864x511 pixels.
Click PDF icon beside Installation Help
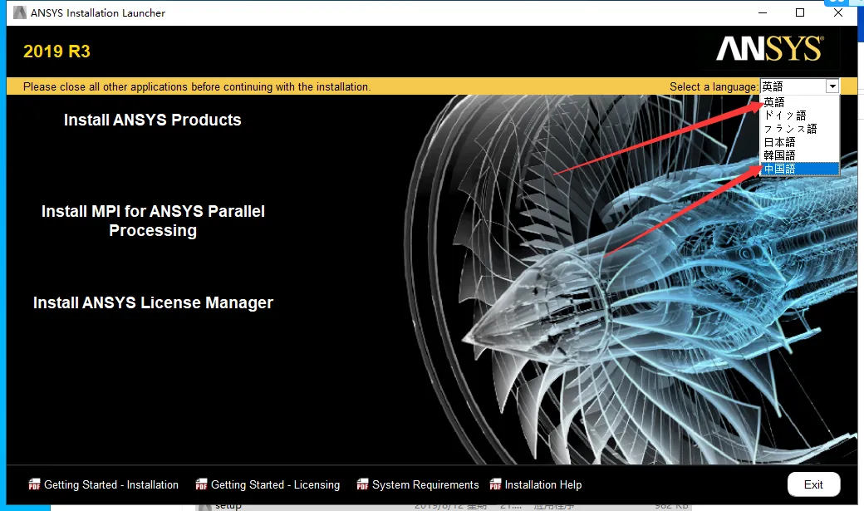click(495, 484)
